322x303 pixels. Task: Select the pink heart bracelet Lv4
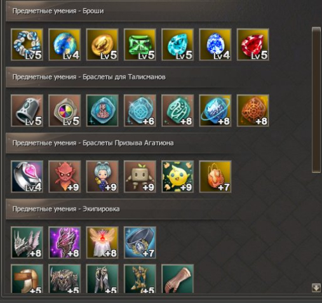tap(27, 177)
